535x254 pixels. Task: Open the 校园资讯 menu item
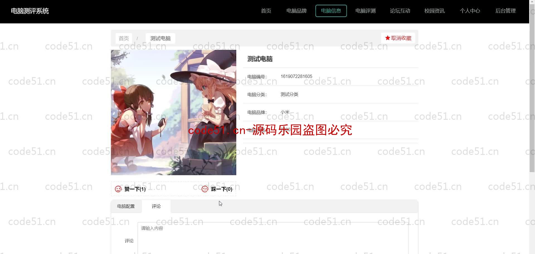tap(434, 11)
